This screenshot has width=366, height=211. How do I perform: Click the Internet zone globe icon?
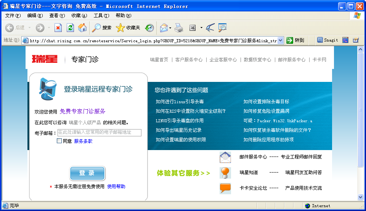307,206
